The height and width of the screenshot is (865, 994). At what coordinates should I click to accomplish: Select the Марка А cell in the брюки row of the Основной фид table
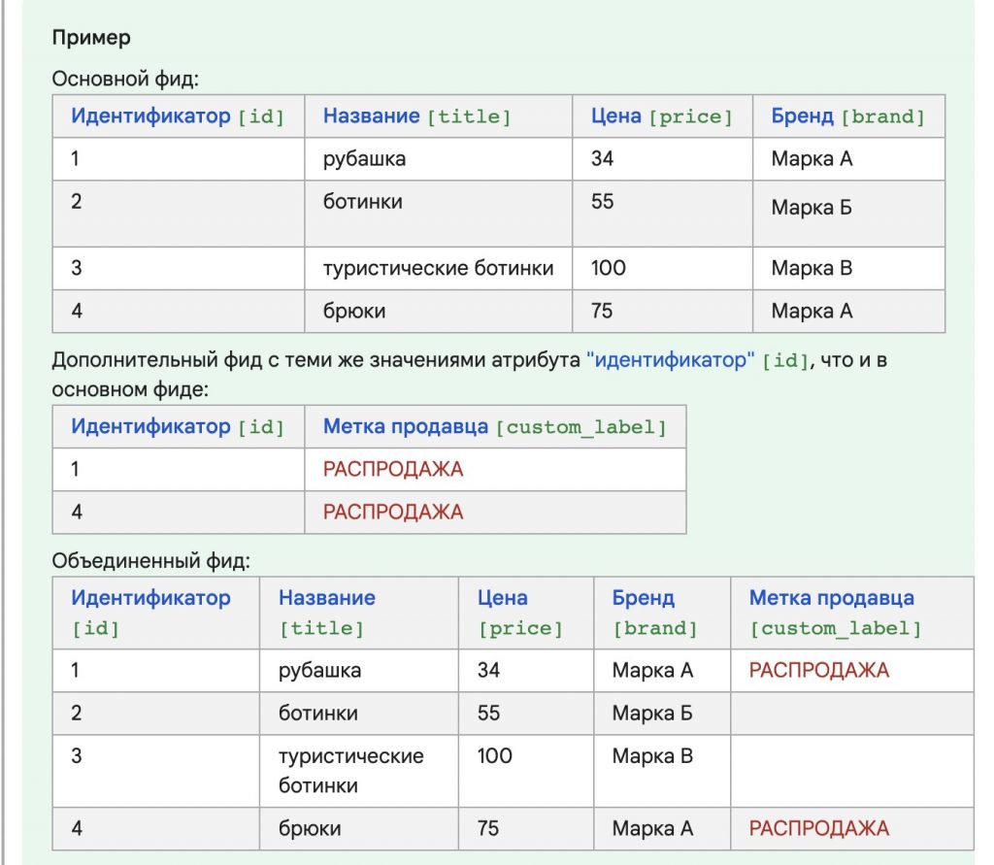pyautogui.click(x=848, y=312)
